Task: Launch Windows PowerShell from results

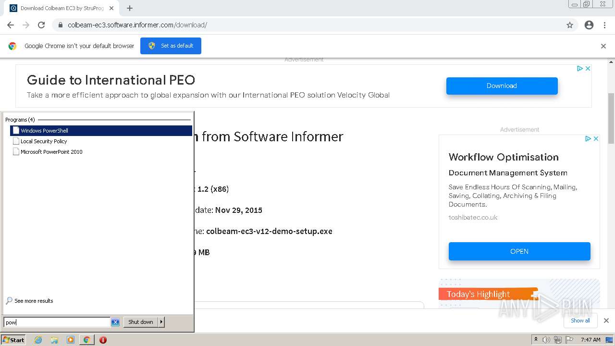Action: [x=101, y=131]
